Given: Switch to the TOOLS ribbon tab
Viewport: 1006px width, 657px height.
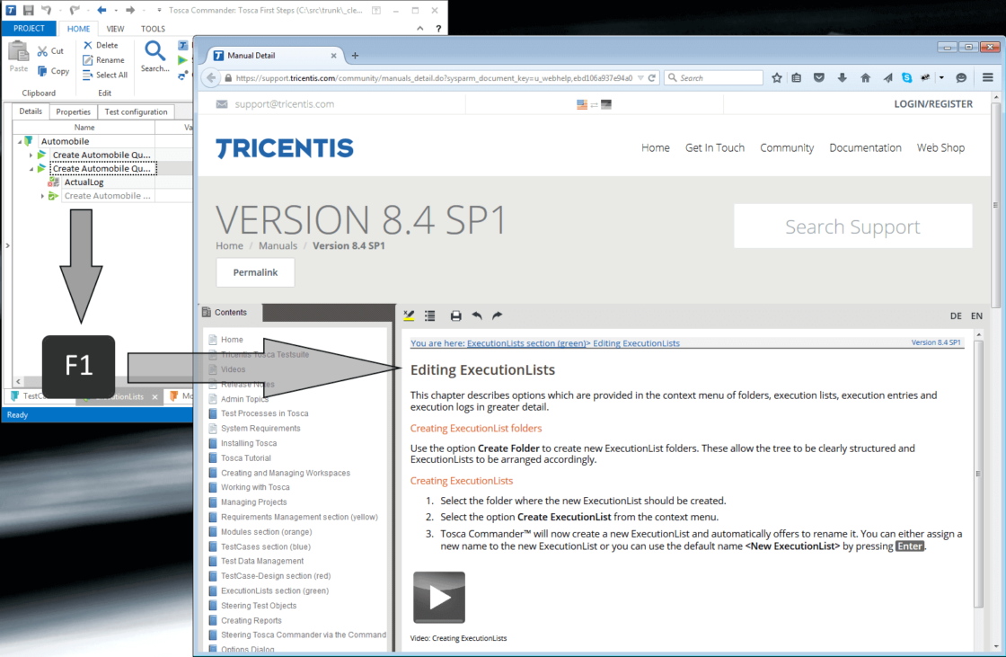Looking at the screenshot, I should (x=153, y=29).
